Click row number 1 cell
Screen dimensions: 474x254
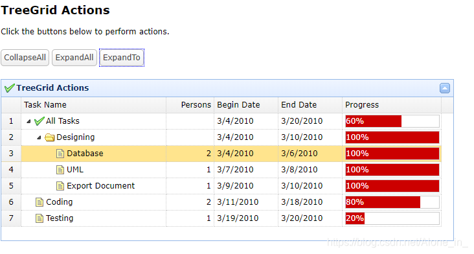11,121
